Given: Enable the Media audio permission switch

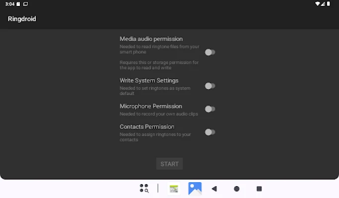Looking at the screenshot, I should pos(210,52).
